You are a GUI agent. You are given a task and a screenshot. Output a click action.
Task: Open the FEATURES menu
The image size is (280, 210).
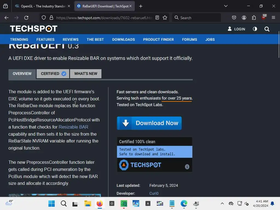pos(46,39)
